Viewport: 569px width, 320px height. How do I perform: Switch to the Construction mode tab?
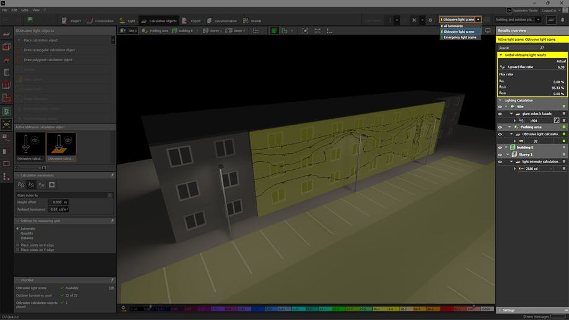[100, 20]
